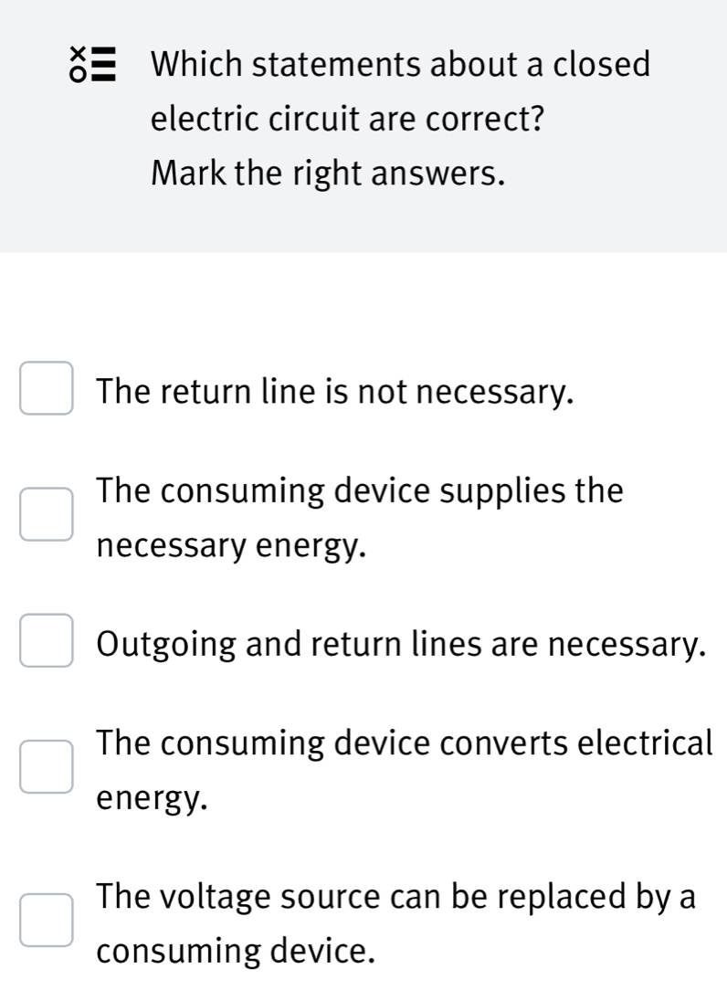Mark the 'consuming device converts electrical energy' checkbox
Image resolution: width=727 pixels, height=1001 pixels.
click(x=47, y=767)
